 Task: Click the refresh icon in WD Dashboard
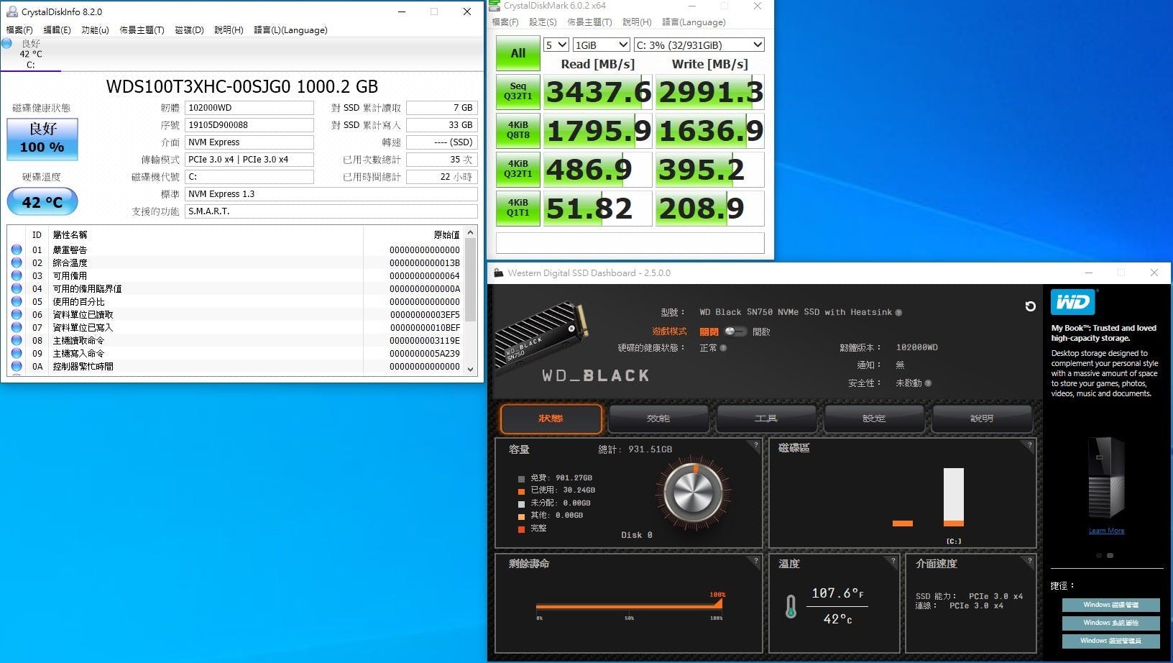click(1030, 306)
